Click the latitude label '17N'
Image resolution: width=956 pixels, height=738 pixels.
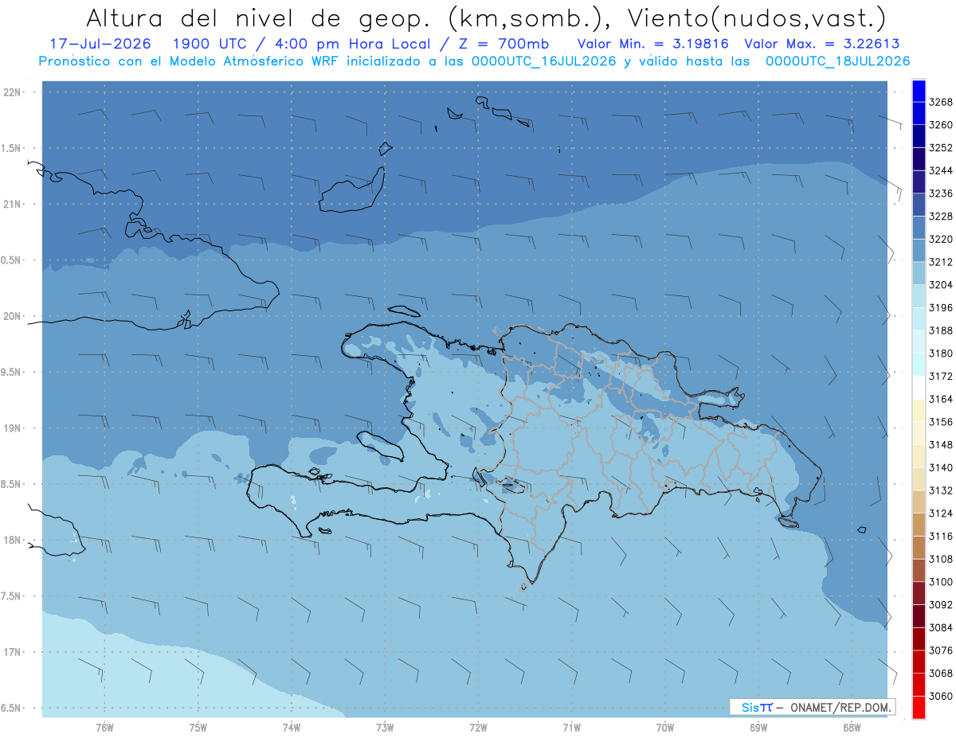11,652
